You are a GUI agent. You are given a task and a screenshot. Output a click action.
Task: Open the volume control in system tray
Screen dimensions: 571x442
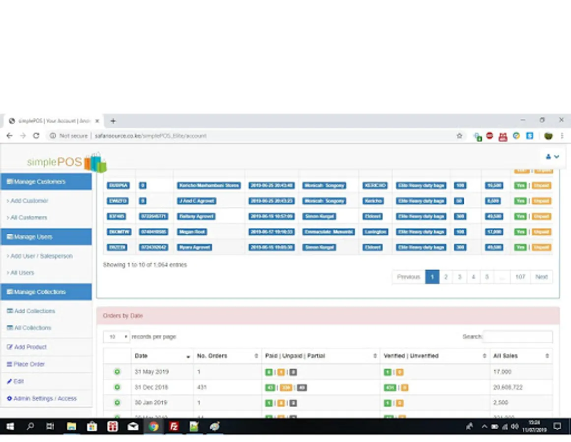tap(514, 427)
